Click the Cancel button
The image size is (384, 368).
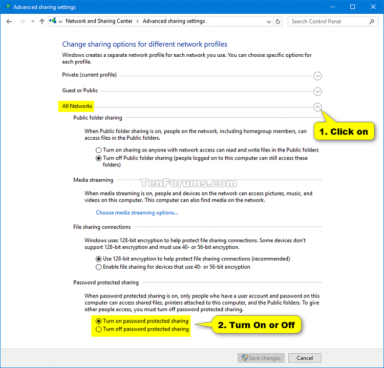305,358
